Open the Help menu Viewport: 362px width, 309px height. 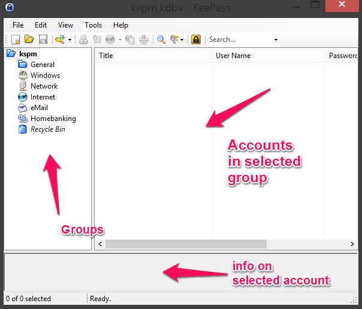click(x=120, y=25)
